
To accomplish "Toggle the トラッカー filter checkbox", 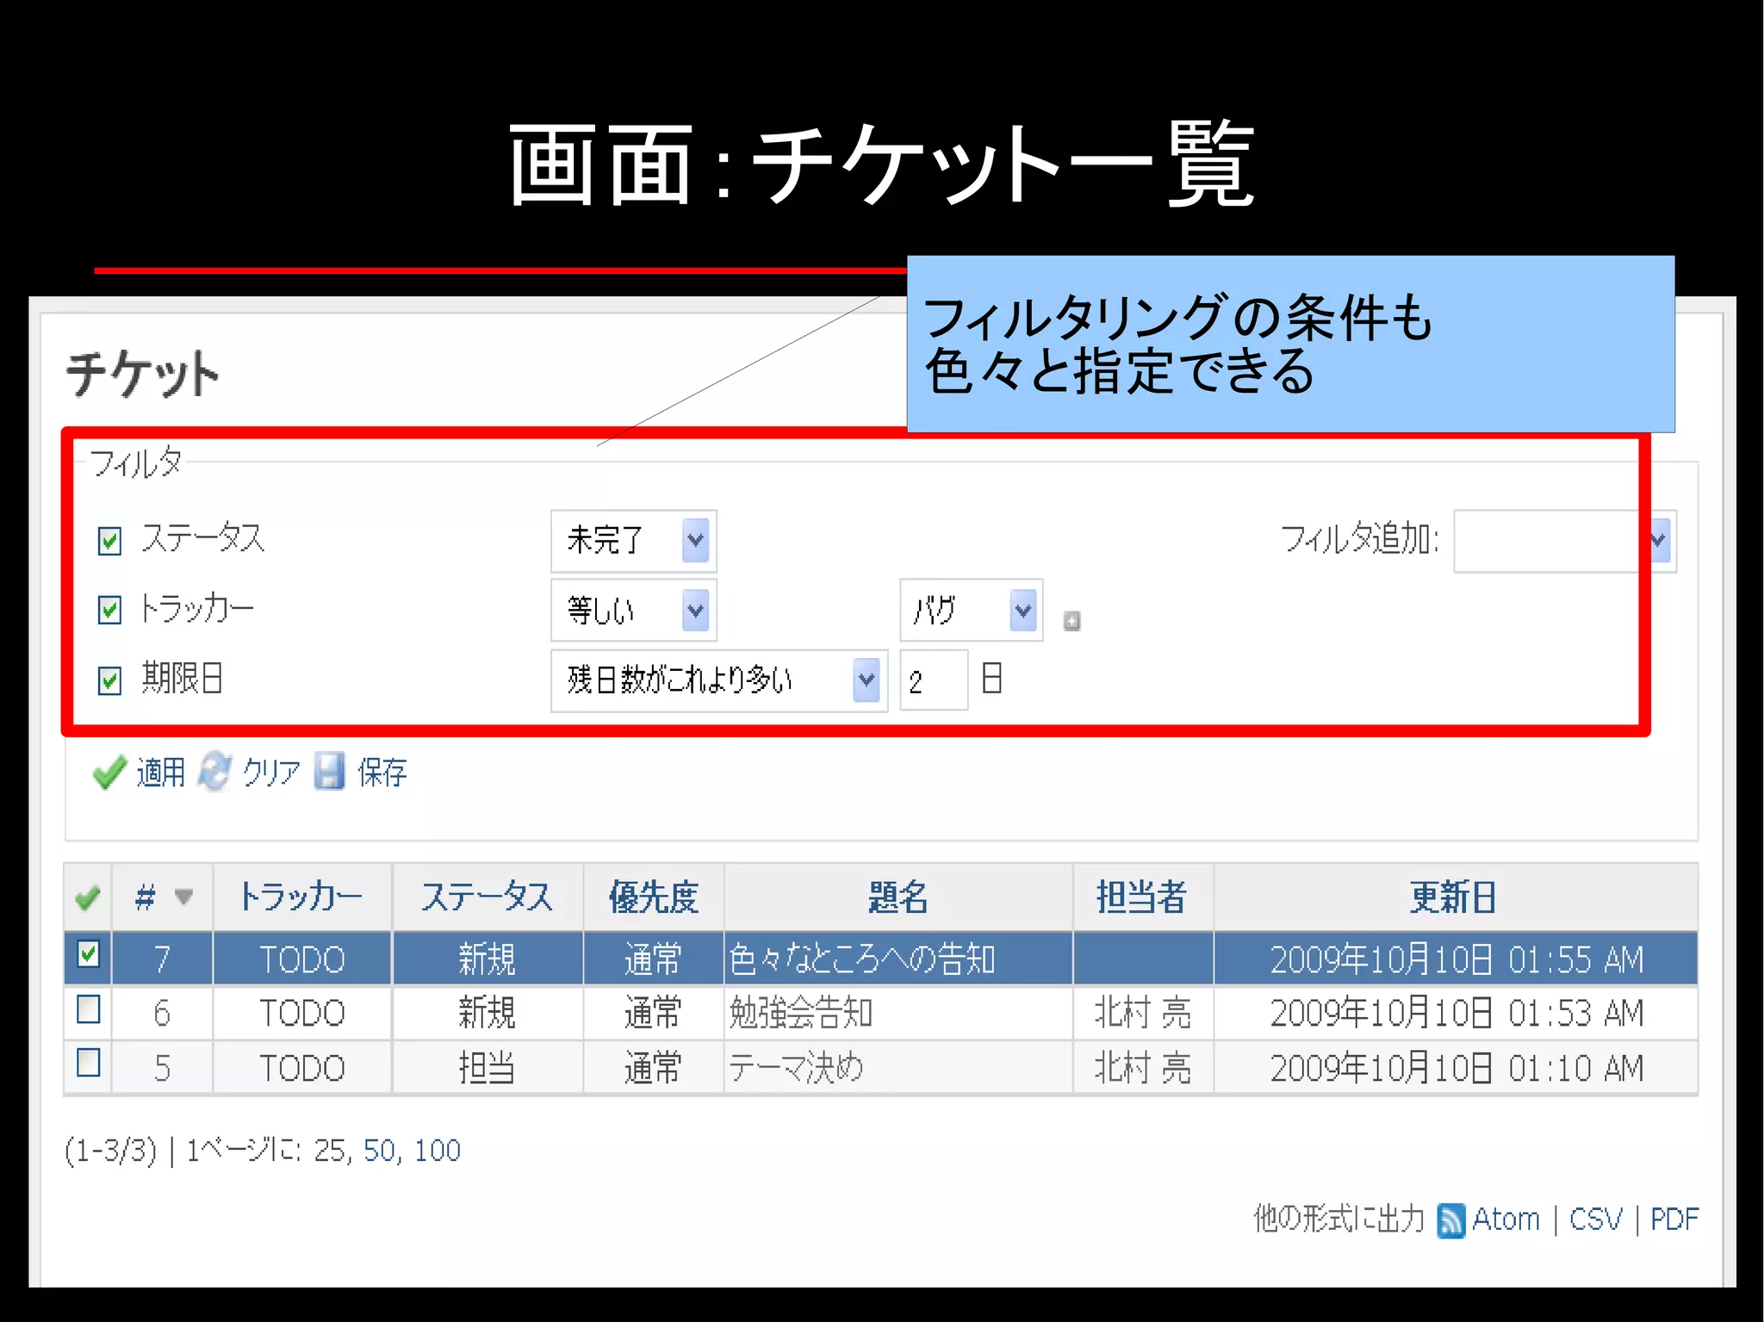I will click(x=109, y=610).
